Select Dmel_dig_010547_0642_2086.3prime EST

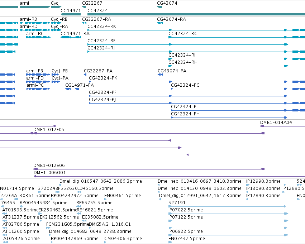(x=101, y=181)
